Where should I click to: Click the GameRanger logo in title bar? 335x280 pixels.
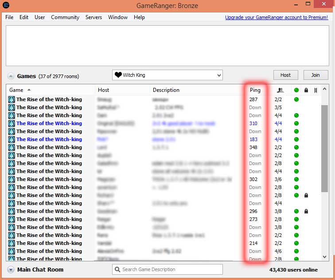click(6, 5)
